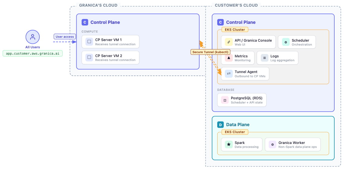Select the Spark card title
Screen dimensions: 344x169
tap(240, 143)
